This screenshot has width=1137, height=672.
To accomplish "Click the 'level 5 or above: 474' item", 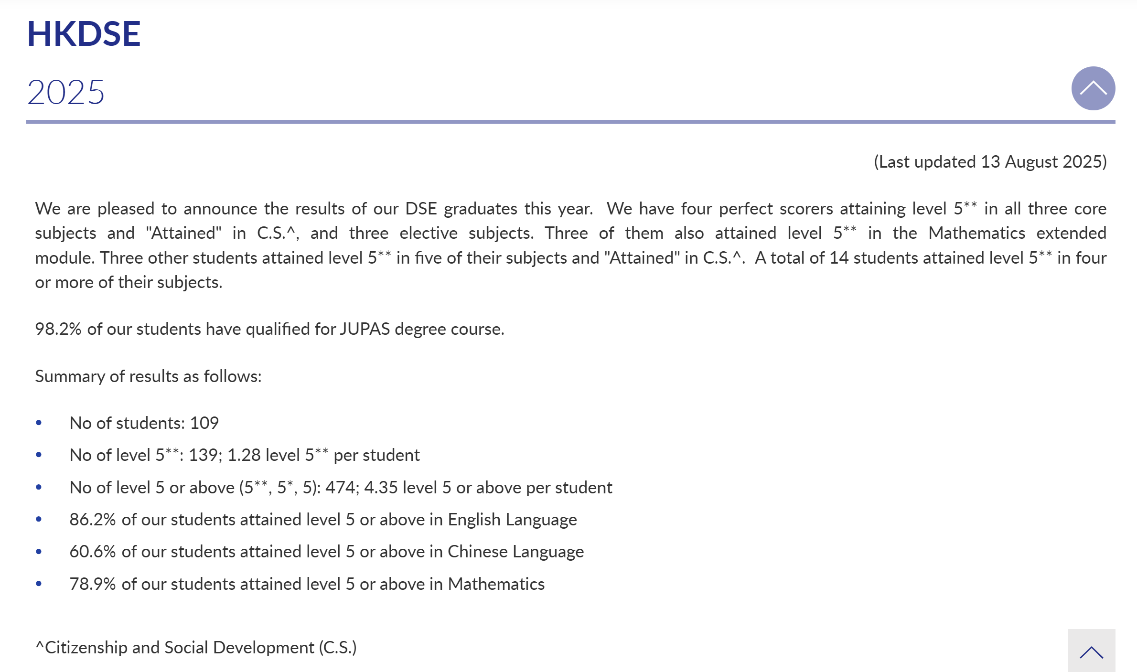I will pos(340,488).
